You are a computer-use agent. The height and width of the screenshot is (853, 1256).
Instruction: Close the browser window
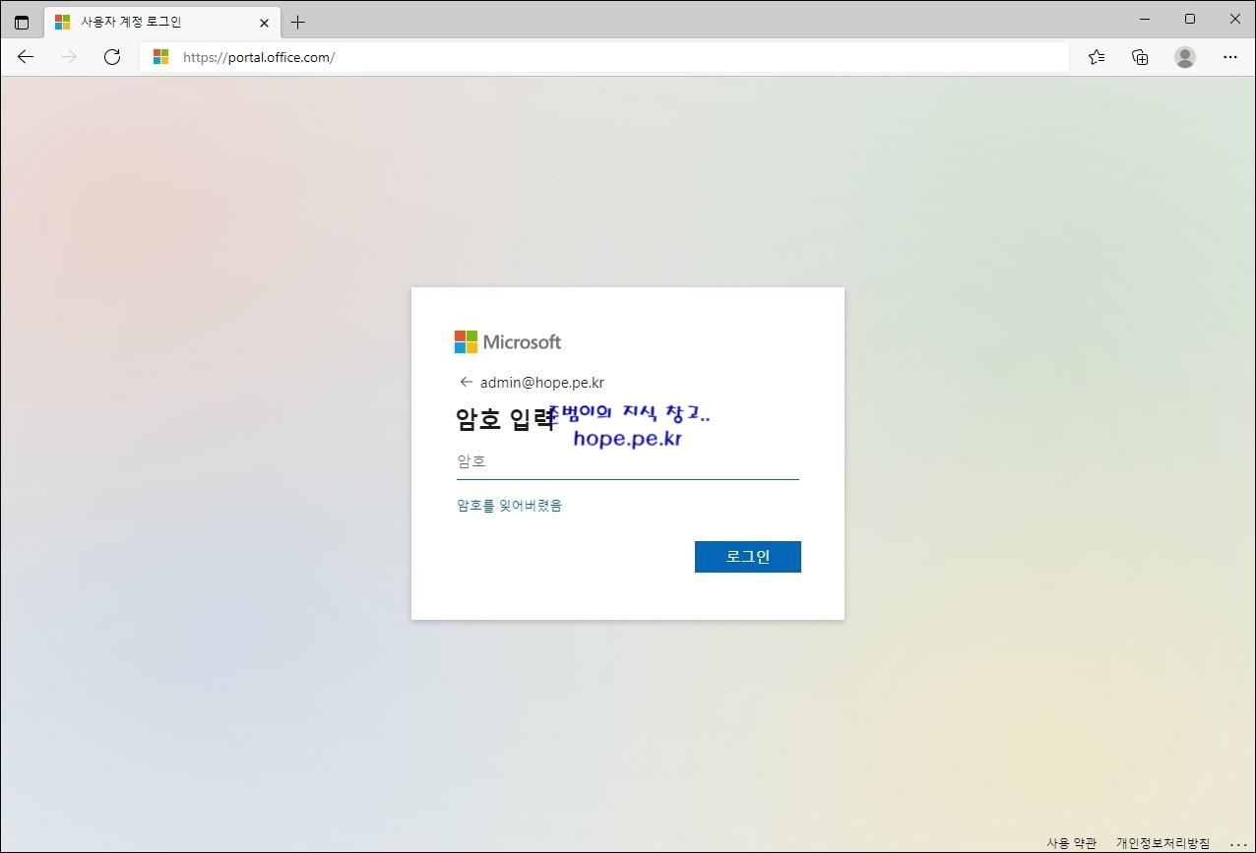(1234, 19)
